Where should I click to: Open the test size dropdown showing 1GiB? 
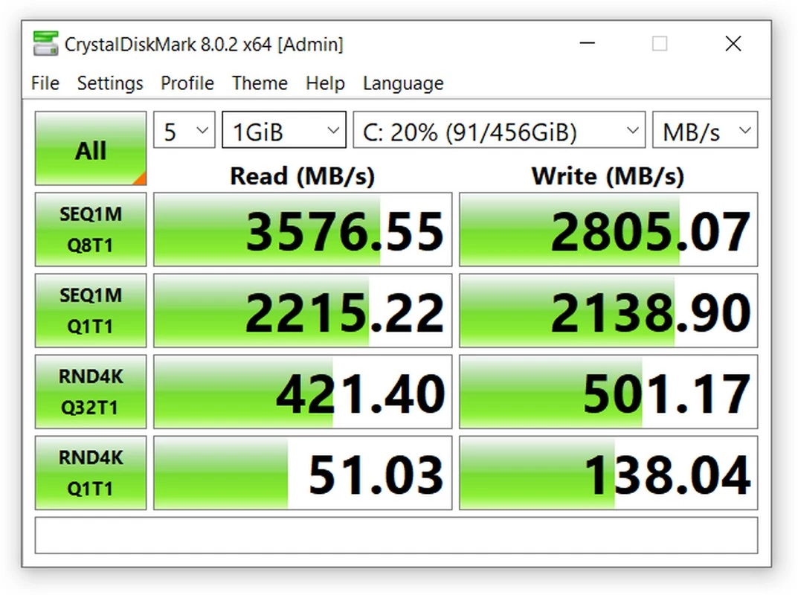click(x=284, y=130)
